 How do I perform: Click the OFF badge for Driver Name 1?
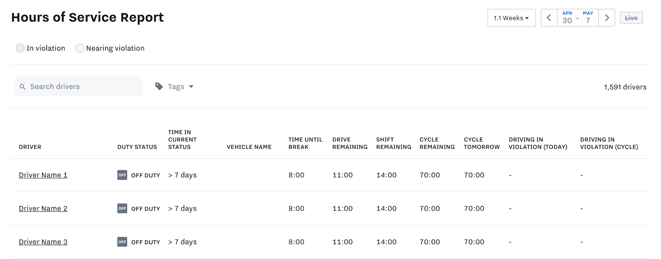click(x=122, y=175)
